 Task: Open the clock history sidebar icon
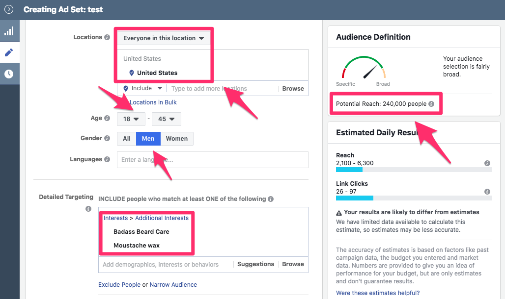pos(9,74)
